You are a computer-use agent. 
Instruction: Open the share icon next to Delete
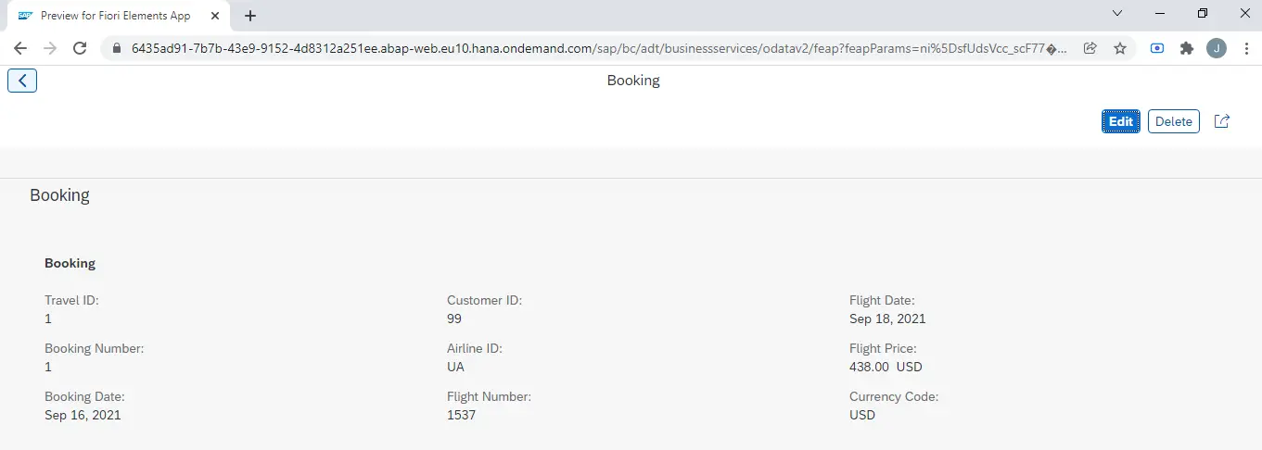click(x=1222, y=121)
